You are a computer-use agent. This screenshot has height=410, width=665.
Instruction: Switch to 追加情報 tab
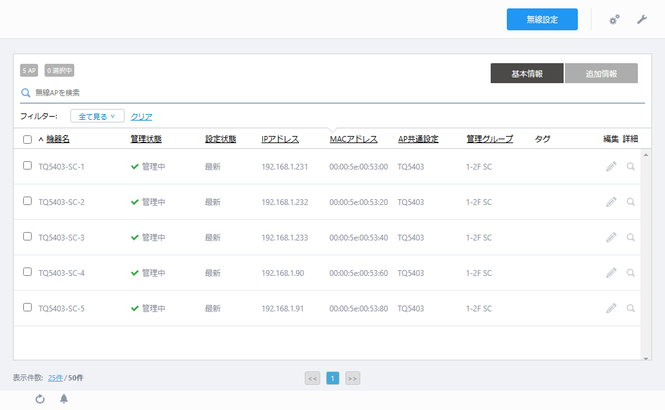(601, 73)
